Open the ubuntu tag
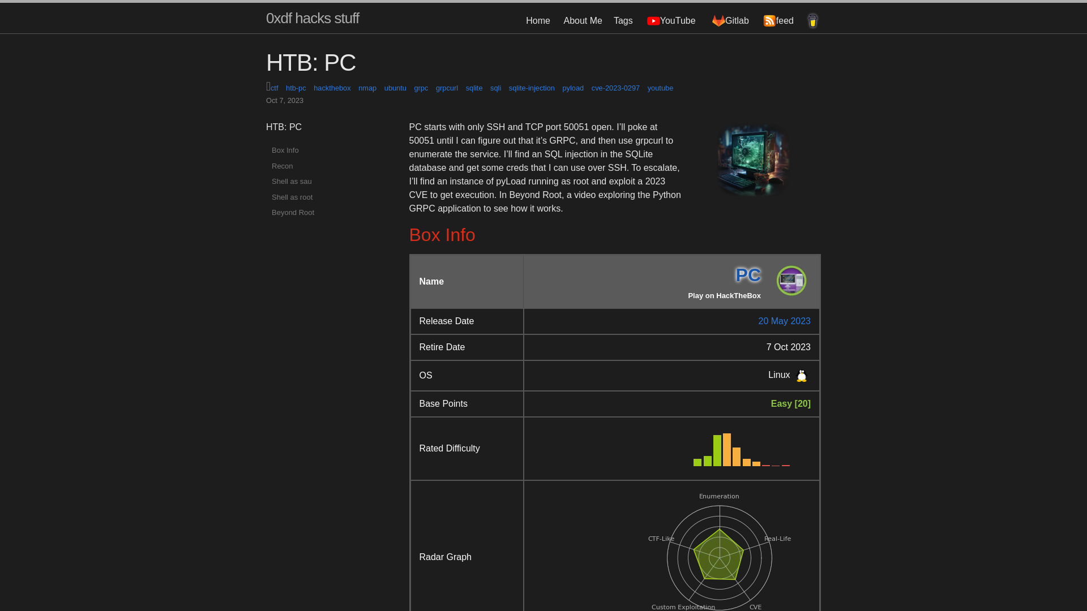This screenshot has width=1087, height=611. pos(395,88)
